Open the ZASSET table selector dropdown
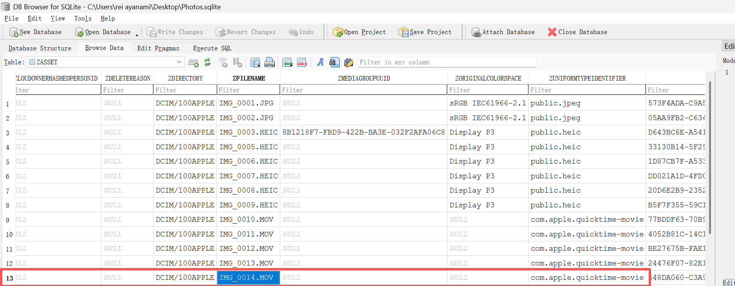735x286 pixels. coord(105,62)
